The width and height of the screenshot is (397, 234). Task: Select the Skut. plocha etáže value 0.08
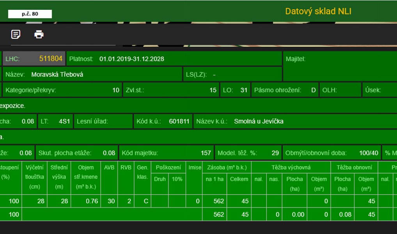(109, 153)
